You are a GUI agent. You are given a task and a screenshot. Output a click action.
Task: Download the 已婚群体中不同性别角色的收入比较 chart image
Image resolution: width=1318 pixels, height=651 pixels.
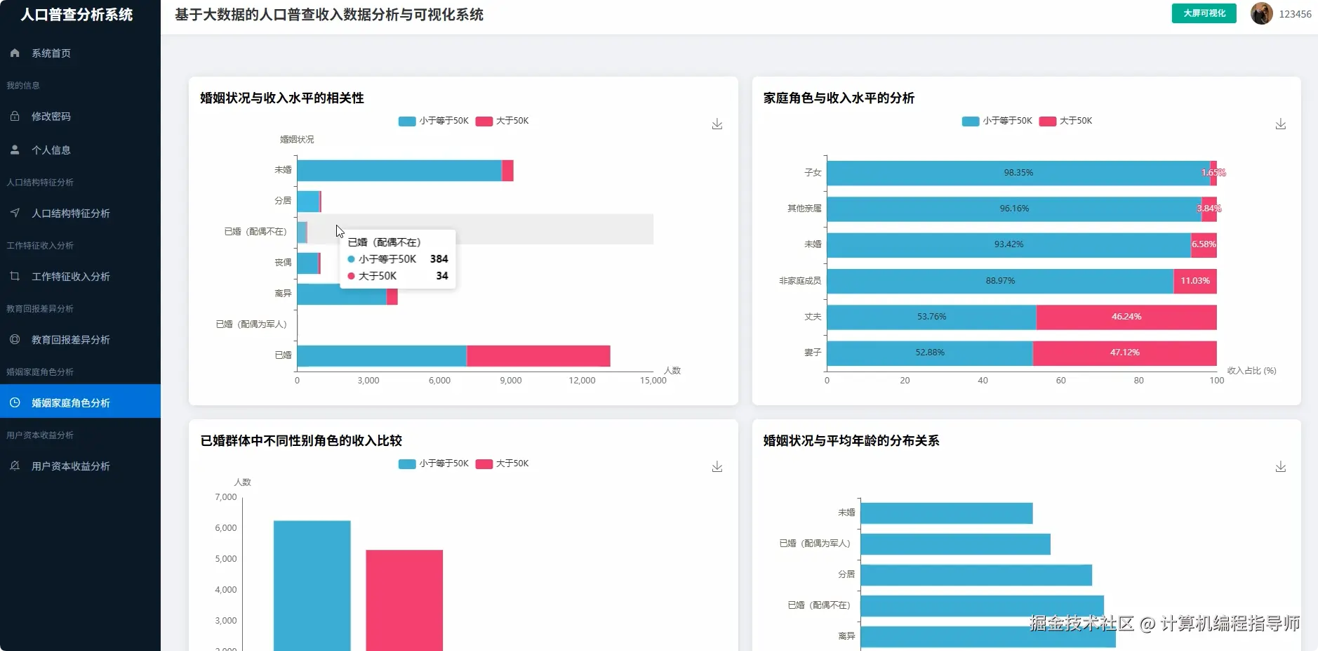click(717, 467)
